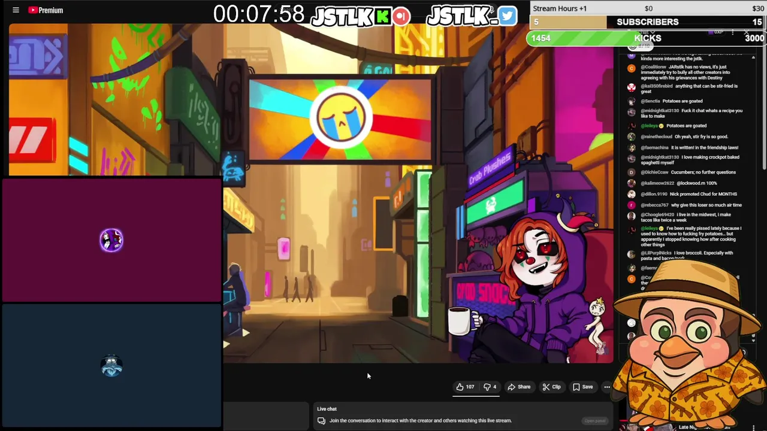
Task: Click the username @rainethecloud
Action: tap(656, 136)
